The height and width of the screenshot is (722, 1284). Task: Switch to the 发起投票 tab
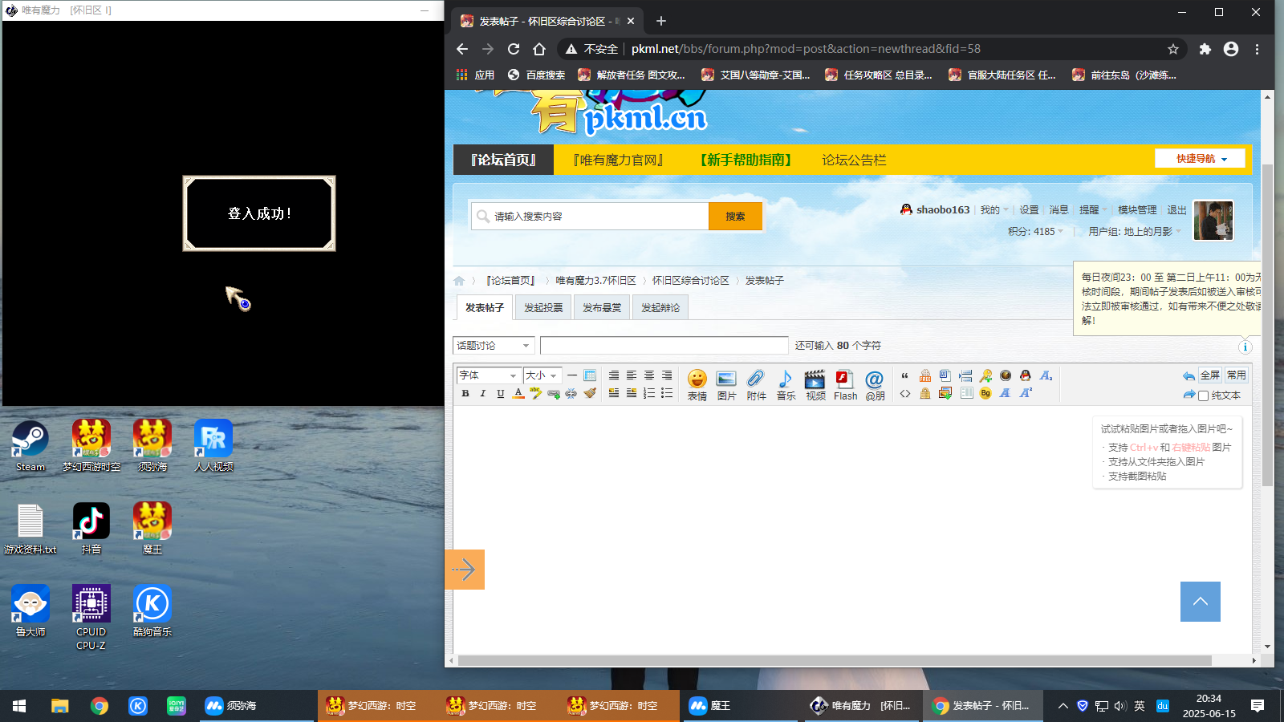coord(543,308)
